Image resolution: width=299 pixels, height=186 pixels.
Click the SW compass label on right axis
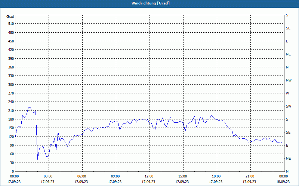(289, 106)
